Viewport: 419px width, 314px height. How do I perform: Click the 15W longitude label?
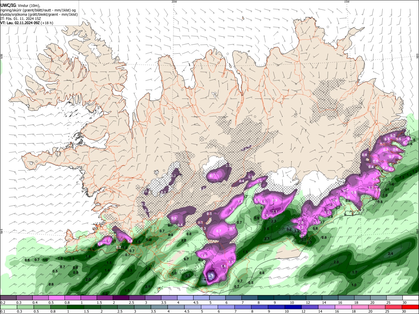click(x=347, y=2)
